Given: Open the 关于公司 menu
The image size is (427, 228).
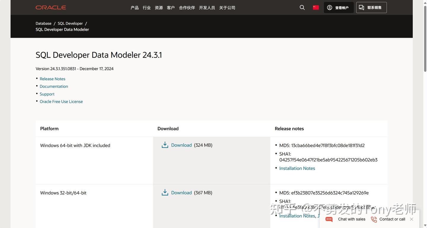Looking at the screenshot, I should pos(227,7).
